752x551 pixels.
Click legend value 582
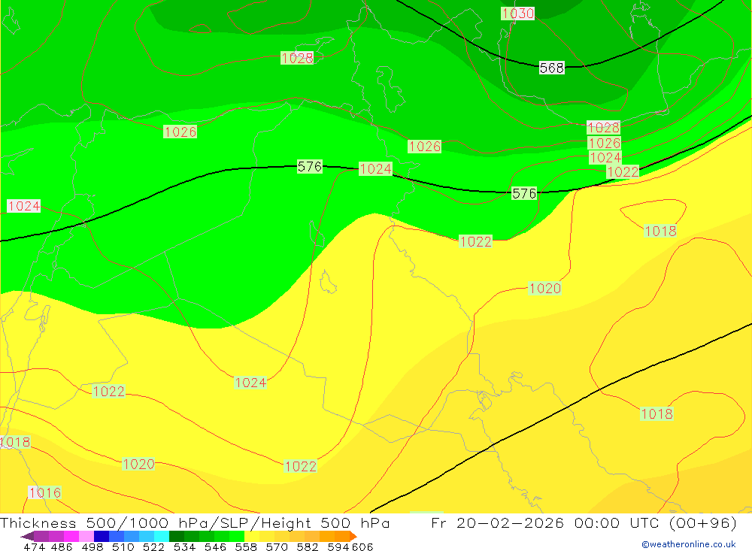308,546
